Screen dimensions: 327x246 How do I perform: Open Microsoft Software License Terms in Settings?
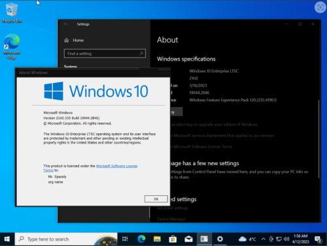click(201, 147)
